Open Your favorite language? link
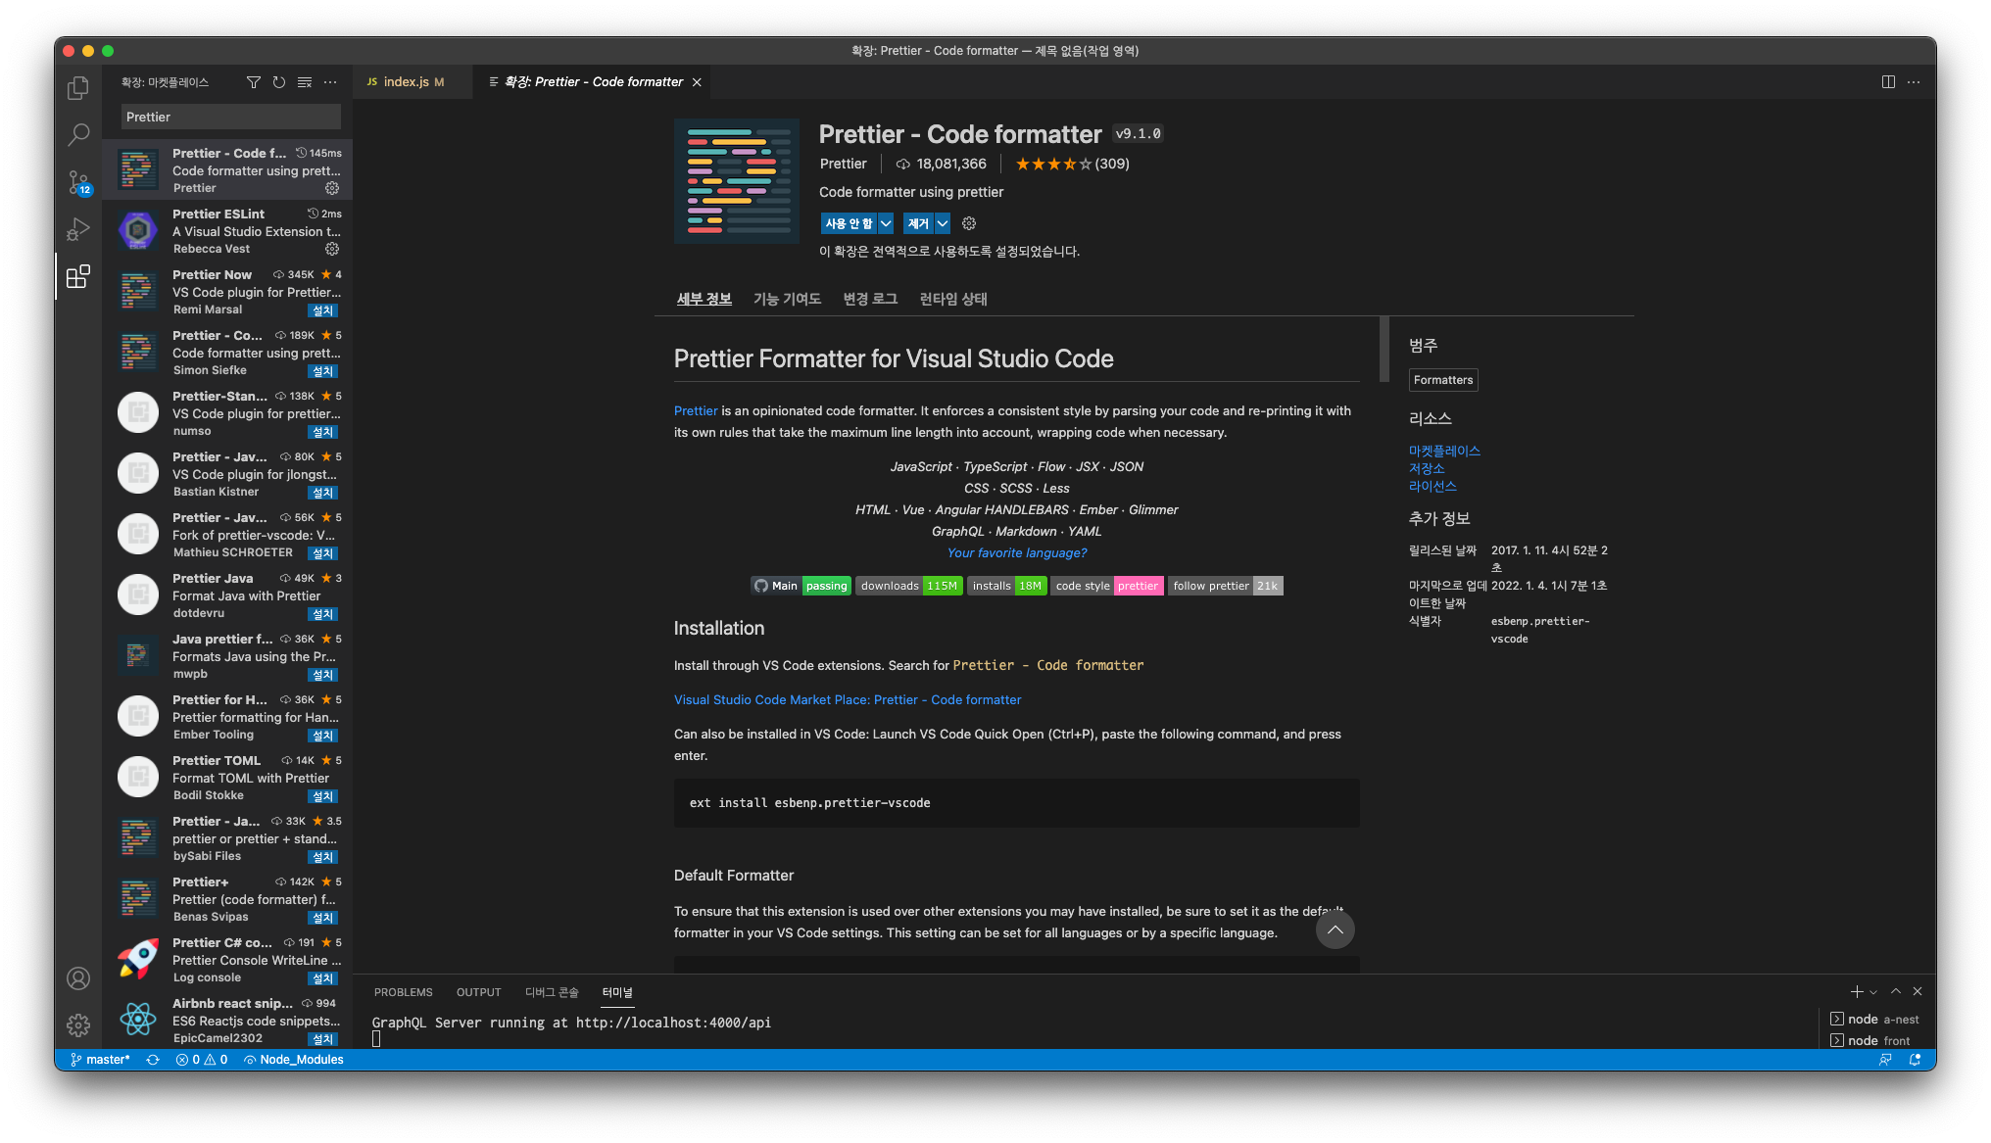 point(1017,553)
